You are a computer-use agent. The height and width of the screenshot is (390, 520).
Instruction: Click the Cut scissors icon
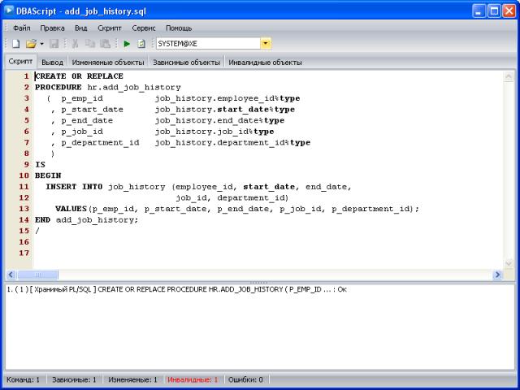point(76,43)
